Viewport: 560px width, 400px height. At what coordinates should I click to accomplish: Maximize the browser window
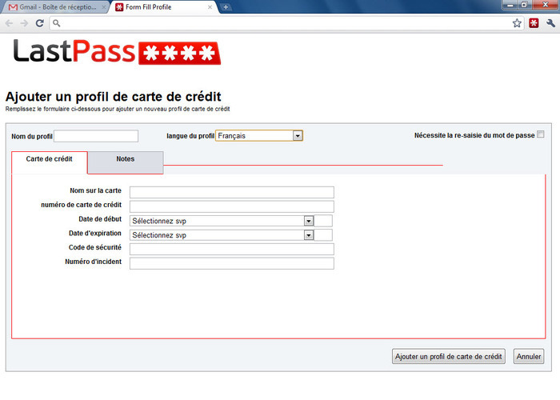click(x=524, y=5)
